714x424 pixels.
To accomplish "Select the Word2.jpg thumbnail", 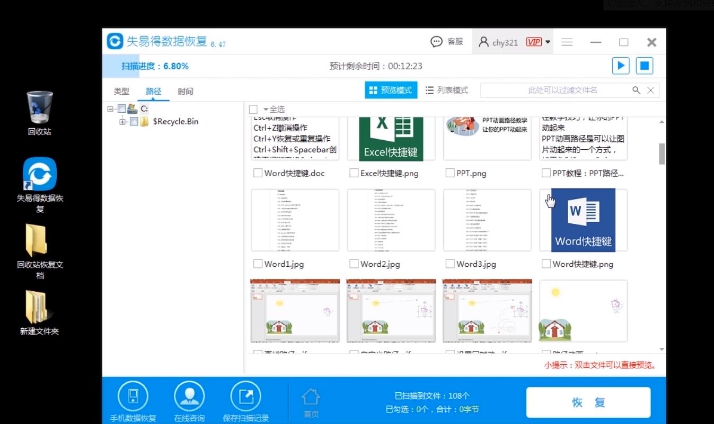I will tap(391, 220).
